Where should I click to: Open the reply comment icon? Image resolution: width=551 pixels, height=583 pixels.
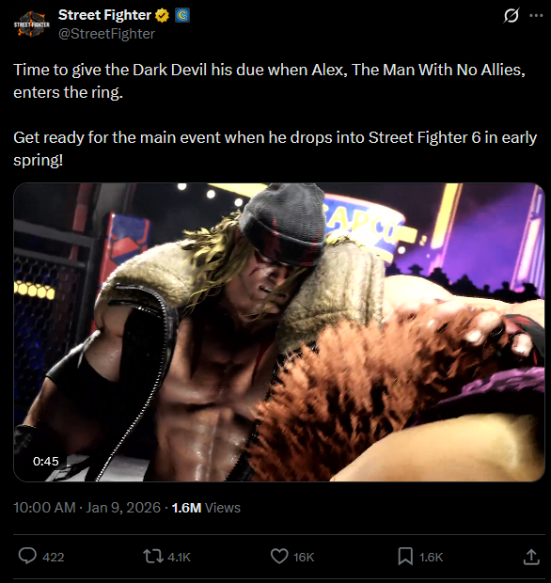tap(27, 557)
